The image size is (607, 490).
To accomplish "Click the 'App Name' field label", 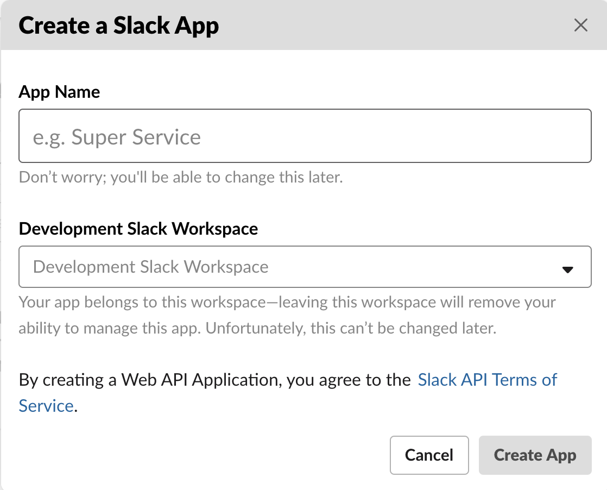I will [59, 92].
